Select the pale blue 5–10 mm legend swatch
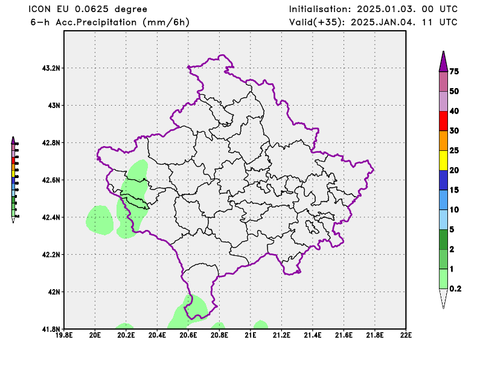 443,220
